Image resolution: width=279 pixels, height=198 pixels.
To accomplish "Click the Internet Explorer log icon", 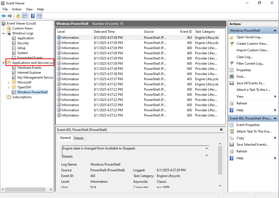I will coord(14,73).
